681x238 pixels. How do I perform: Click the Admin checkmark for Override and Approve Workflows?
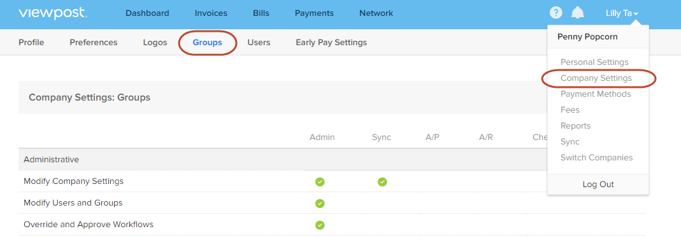click(x=320, y=225)
